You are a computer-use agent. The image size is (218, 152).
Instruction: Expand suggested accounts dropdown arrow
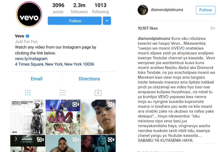coord(107,21)
